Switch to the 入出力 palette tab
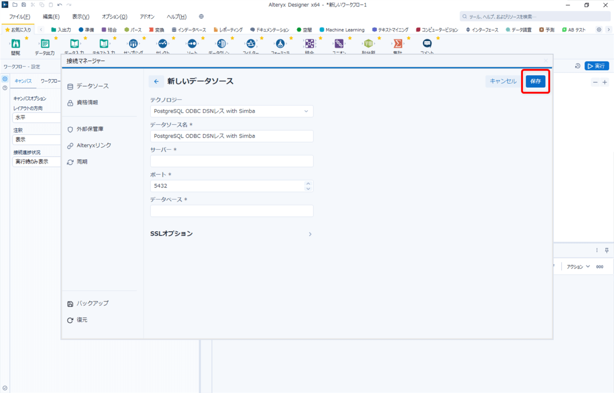The image size is (614, 393). [x=61, y=29]
